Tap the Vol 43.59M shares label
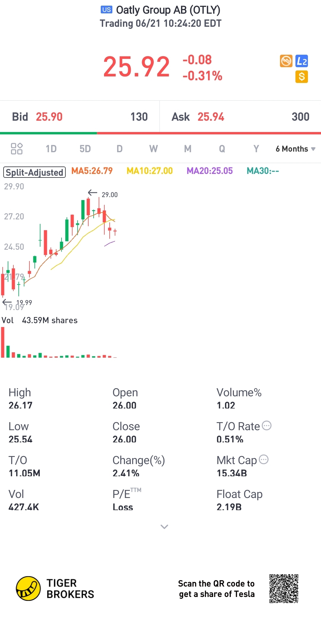The image size is (321, 638). point(40,320)
